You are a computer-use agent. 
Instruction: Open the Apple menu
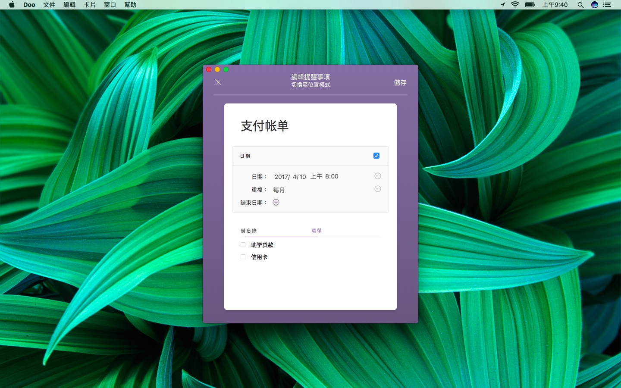tap(12, 5)
